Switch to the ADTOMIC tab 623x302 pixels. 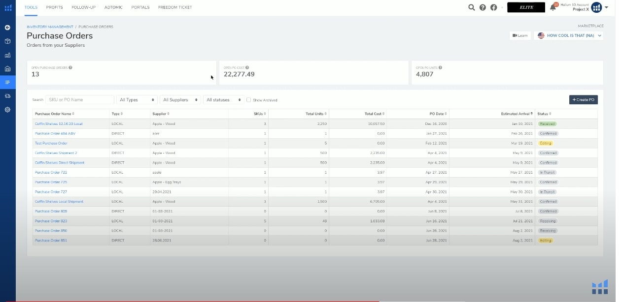[113, 7]
